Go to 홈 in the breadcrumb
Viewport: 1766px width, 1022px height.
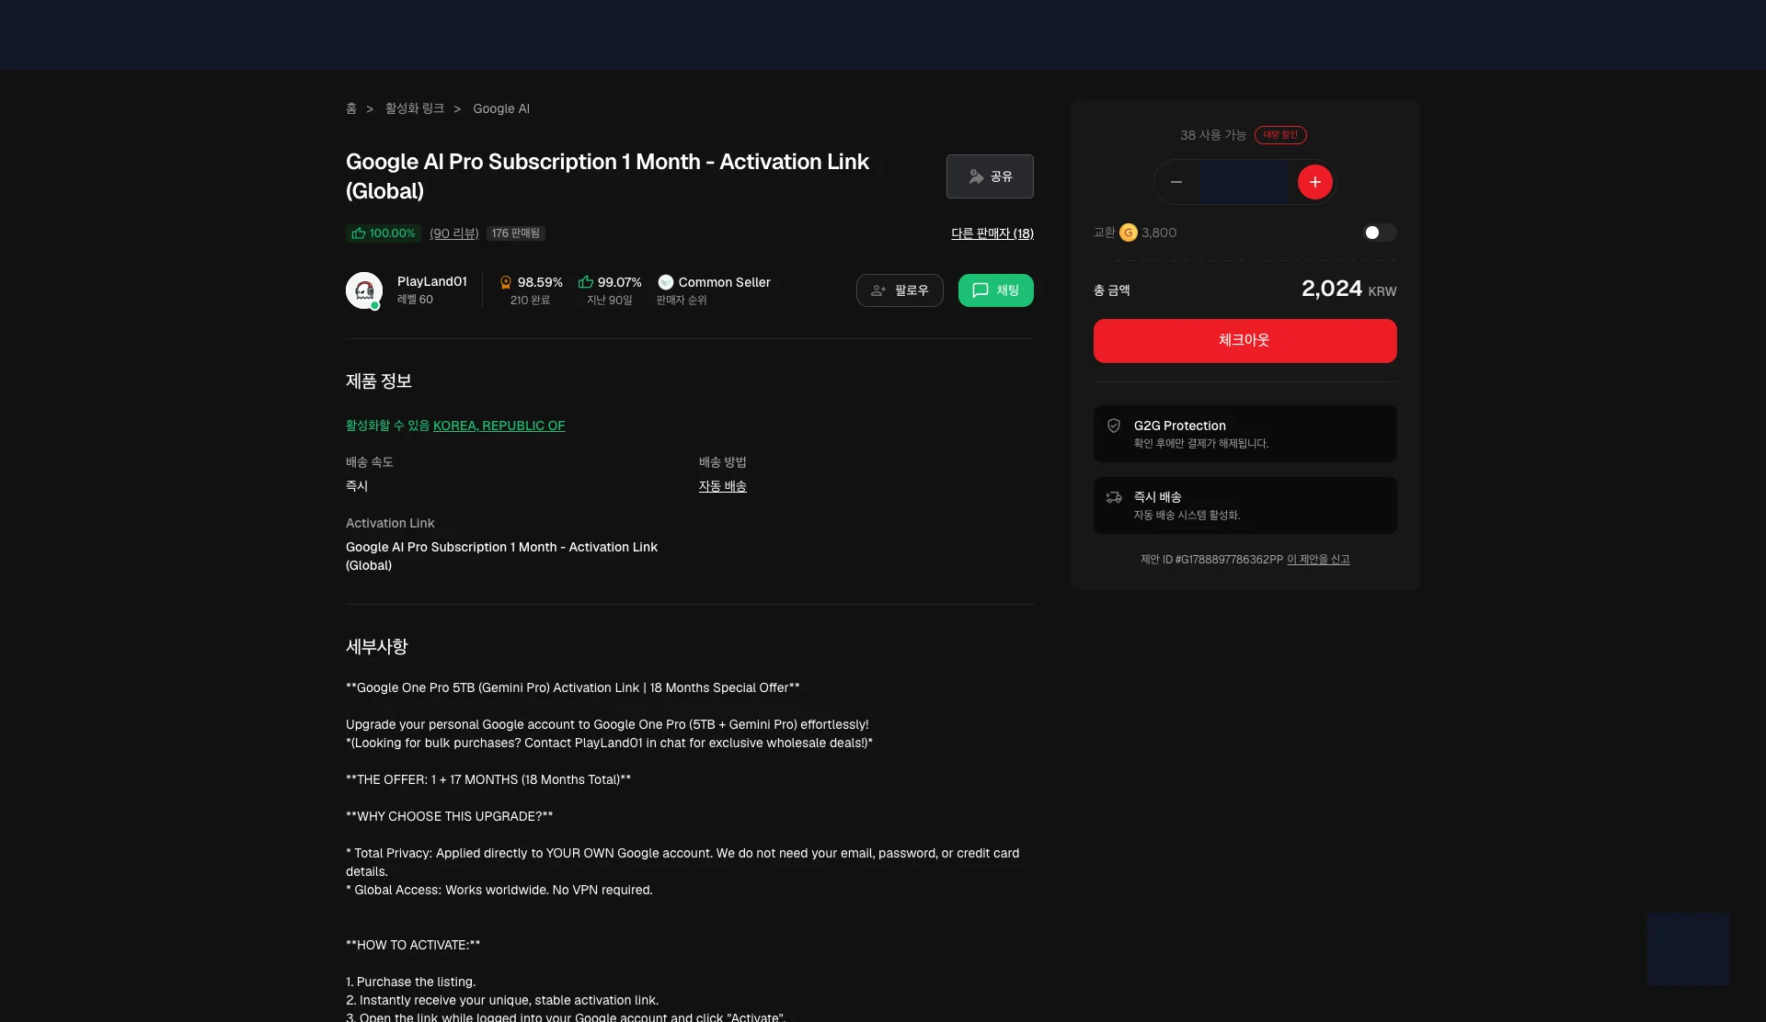coord(350,108)
